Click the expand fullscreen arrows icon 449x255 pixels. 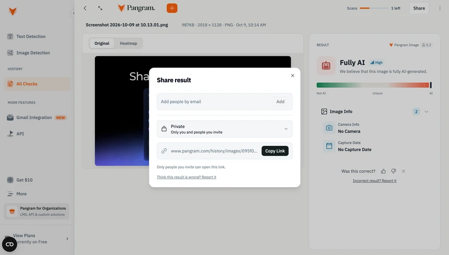[x=100, y=8]
